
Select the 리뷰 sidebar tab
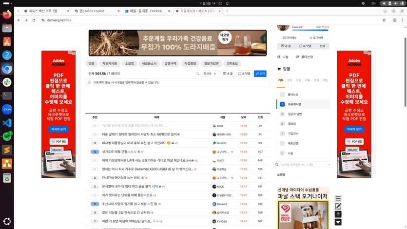[308, 80]
